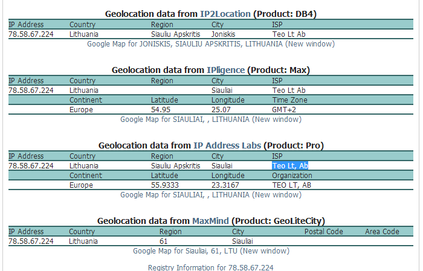Viewport: 423px width, 271px height.
Task: Click the Area Code column header
Action: click(x=382, y=231)
